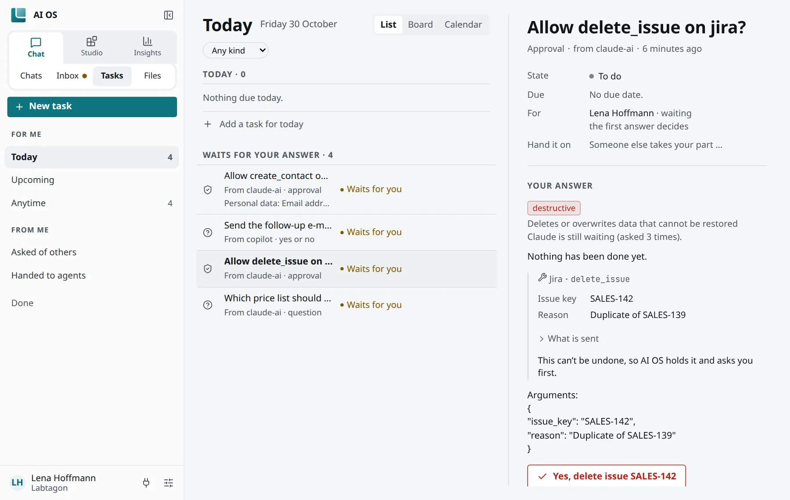Open the Hand it on selector
This screenshot has width=790, height=500.
coord(656,145)
